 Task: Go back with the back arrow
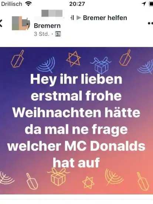pos(1,23)
